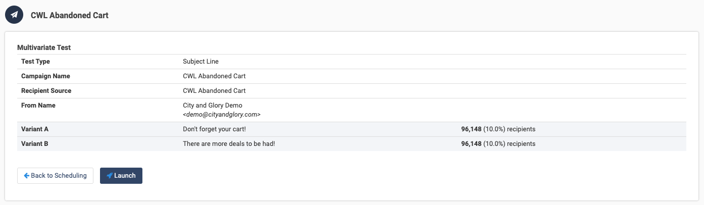Viewport: 704px width, 205px height.
Task: Select the Variant A row label
Action: (35, 129)
